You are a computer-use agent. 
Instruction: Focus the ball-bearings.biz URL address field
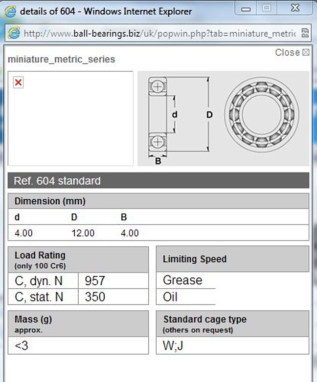(x=159, y=33)
